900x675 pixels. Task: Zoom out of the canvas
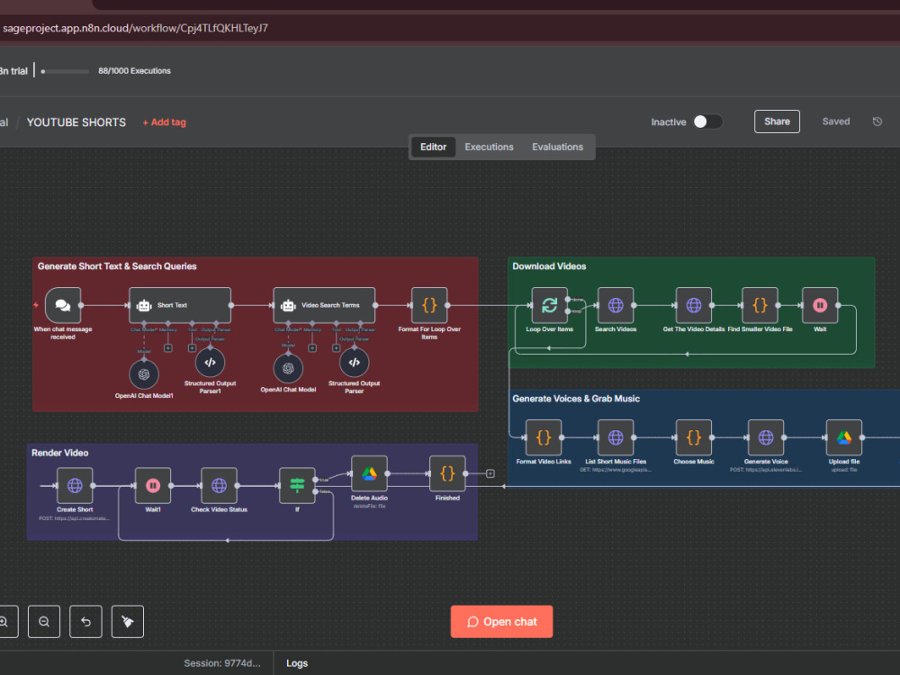tap(44, 622)
